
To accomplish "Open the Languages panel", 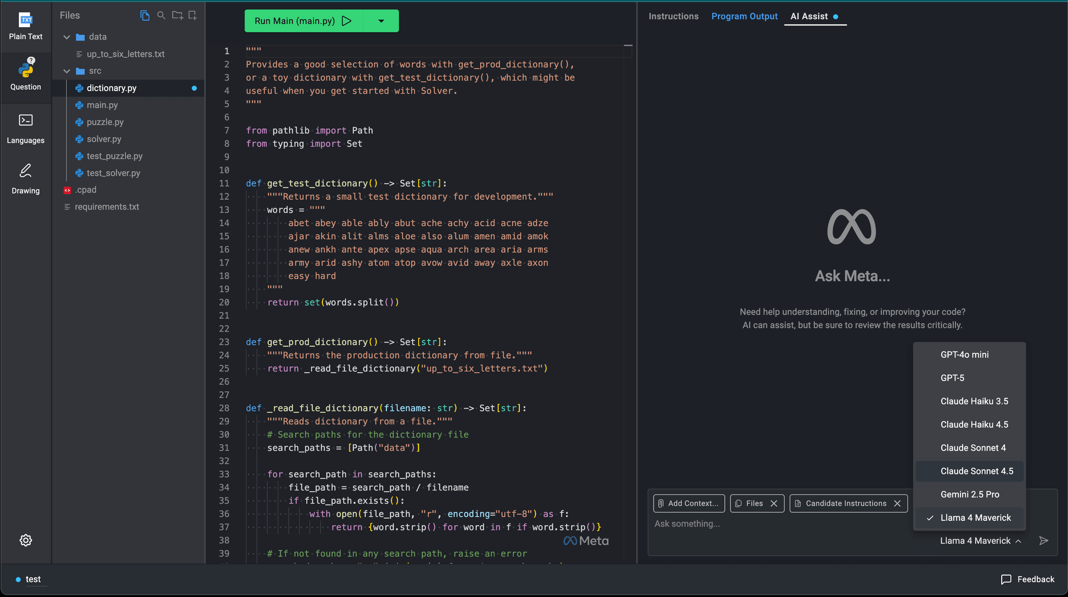I will coord(25,128).
